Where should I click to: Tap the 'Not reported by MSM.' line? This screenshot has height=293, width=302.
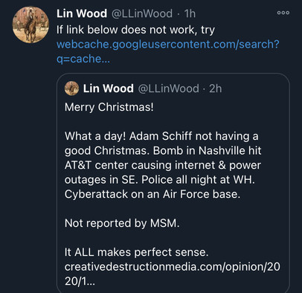click(x=122, y=223)
